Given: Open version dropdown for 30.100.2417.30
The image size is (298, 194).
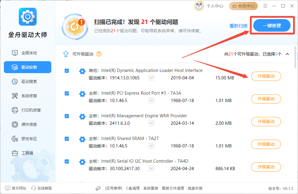Looking at the screenshot, I should point(151,168).
